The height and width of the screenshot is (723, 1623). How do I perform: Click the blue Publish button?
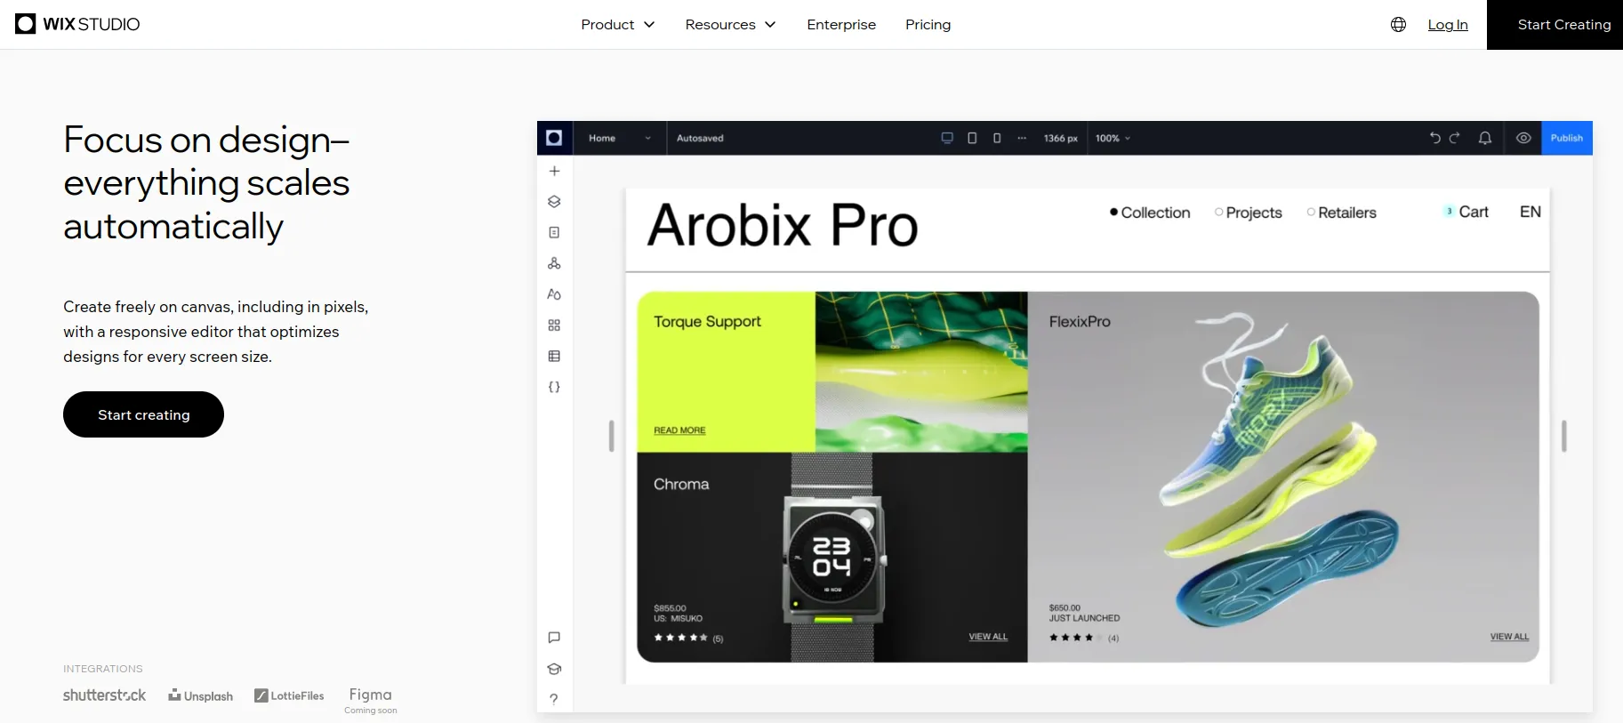click(x=1567, y=138)
